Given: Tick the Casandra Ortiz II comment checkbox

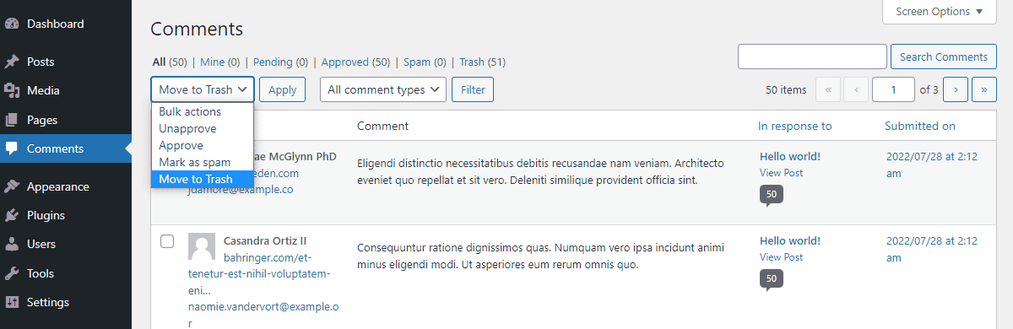Looking at the screenshot, I should [x=167, y=241].
